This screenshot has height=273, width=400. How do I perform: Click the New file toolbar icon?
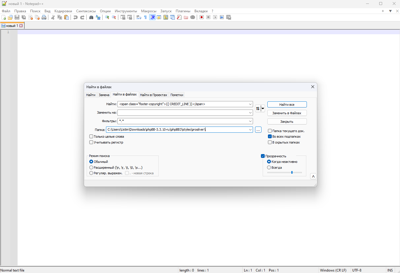[x=4, y=18]
